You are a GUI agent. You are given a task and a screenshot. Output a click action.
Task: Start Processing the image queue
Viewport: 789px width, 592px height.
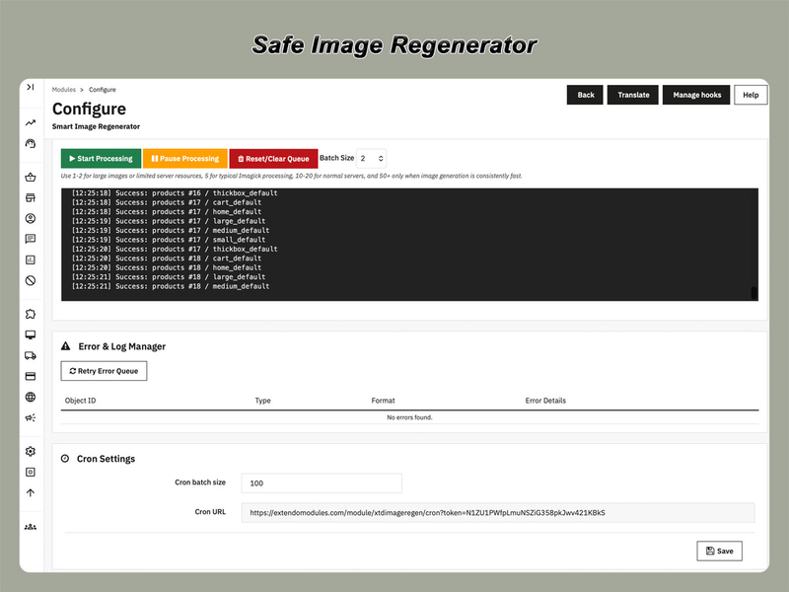[101, 158]
